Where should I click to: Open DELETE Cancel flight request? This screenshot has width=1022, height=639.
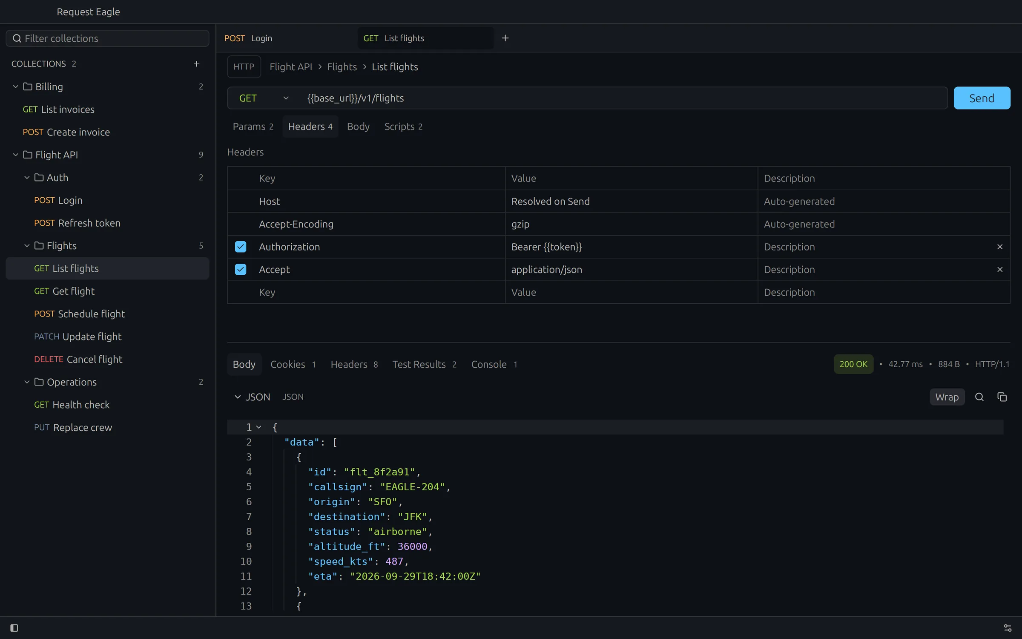[x=107, y=360]
